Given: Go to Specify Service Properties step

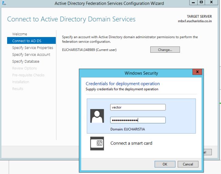Looking at the screenshot, I should [x=33, y=48].
